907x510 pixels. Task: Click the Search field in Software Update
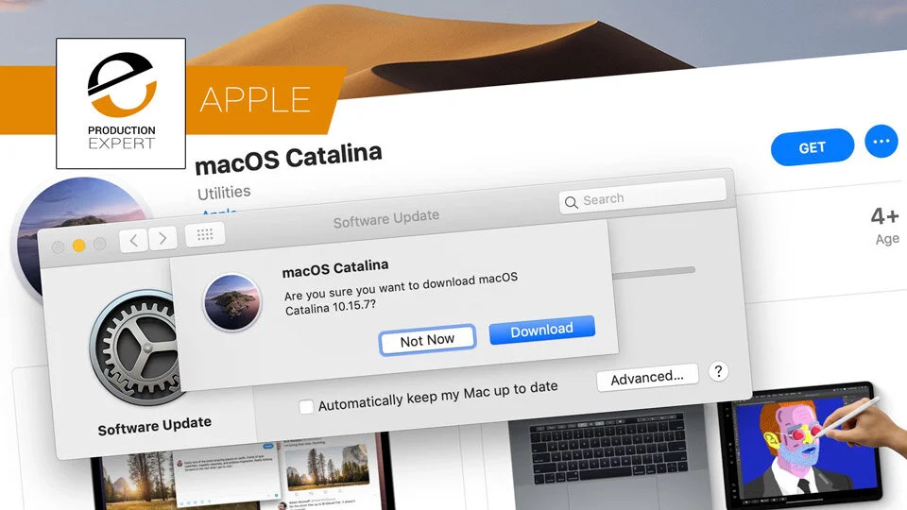click(642, 196)
